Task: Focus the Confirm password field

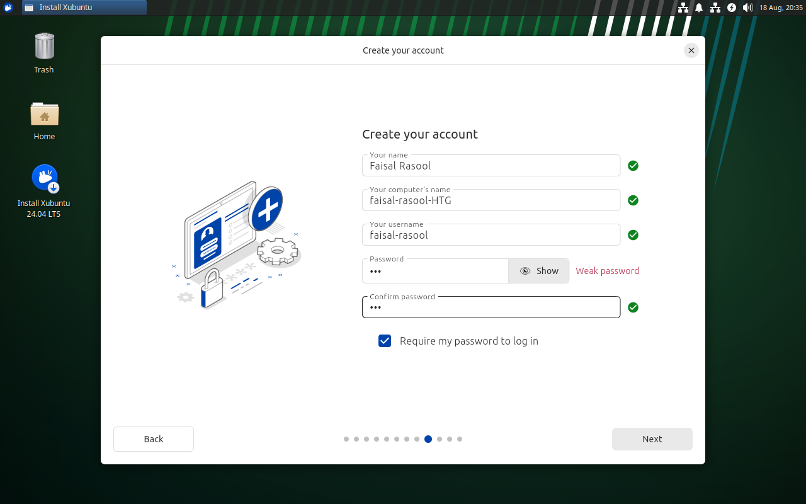Action: pyautogui.click(x=491, y=307)
